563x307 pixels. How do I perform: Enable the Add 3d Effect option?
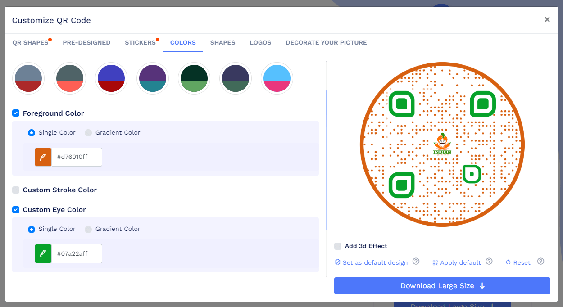(x=337, y=246)
